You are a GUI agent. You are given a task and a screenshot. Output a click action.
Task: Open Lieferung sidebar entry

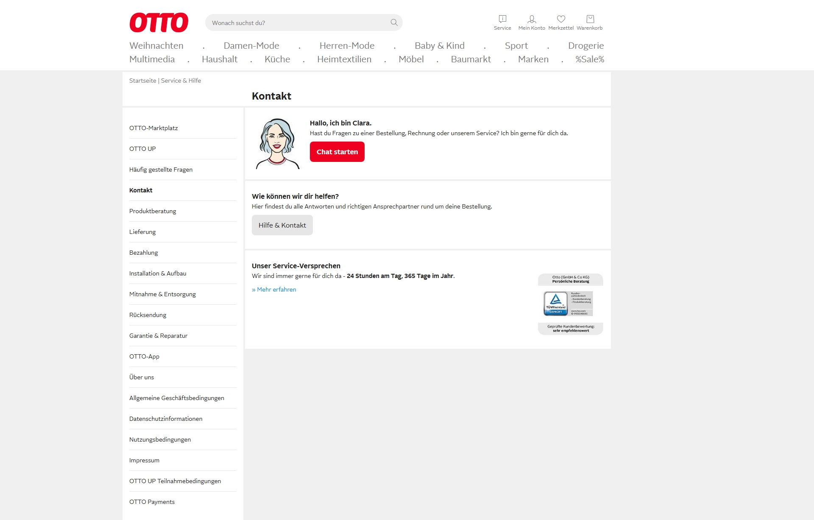pyautogui.click(x=183, y=232)
